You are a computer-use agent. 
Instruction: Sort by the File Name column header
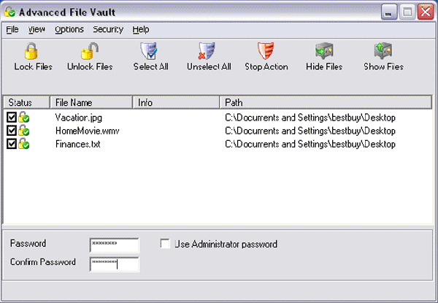[x=91, y=102]
